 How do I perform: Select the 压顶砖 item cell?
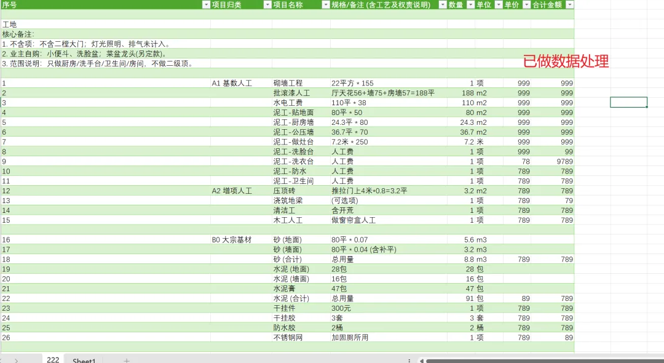pos(301,191)
